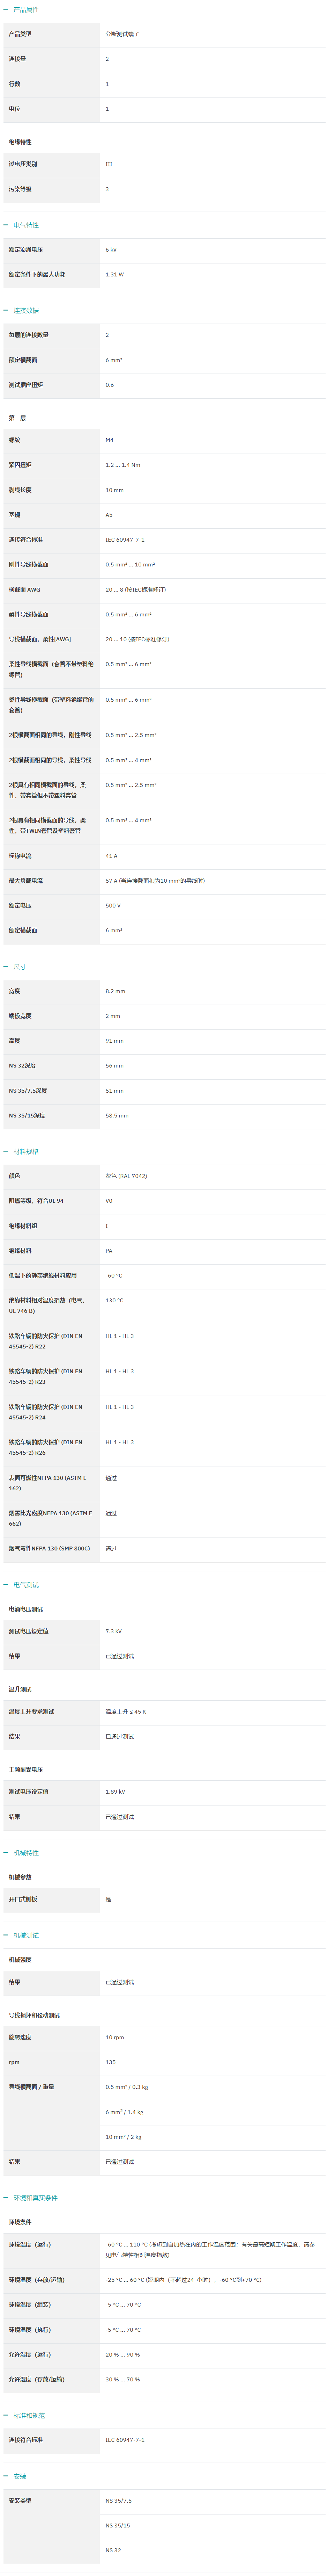Click the value 温度上升 ≤ 45 K
Viewport: 327px width, 2576px height.
tap(126, 1712)
